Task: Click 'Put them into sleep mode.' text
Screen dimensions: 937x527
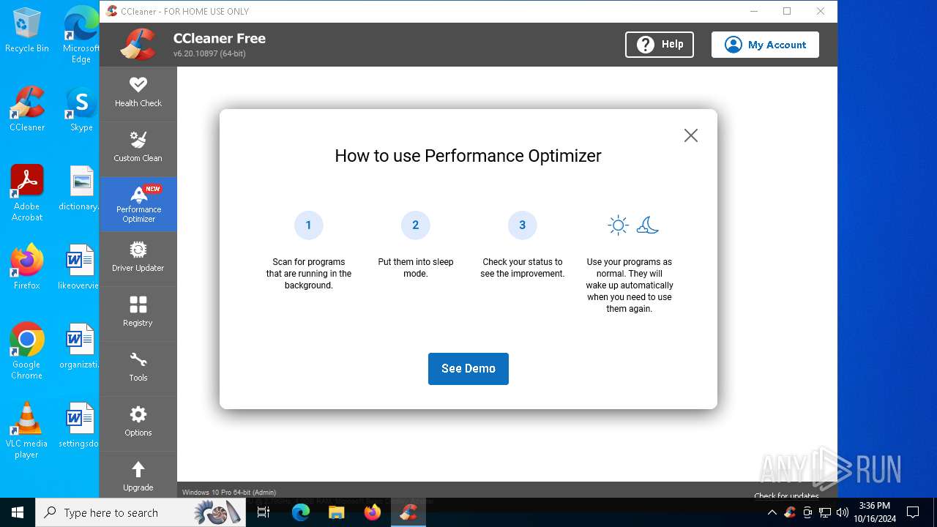Action: [416, 268]
